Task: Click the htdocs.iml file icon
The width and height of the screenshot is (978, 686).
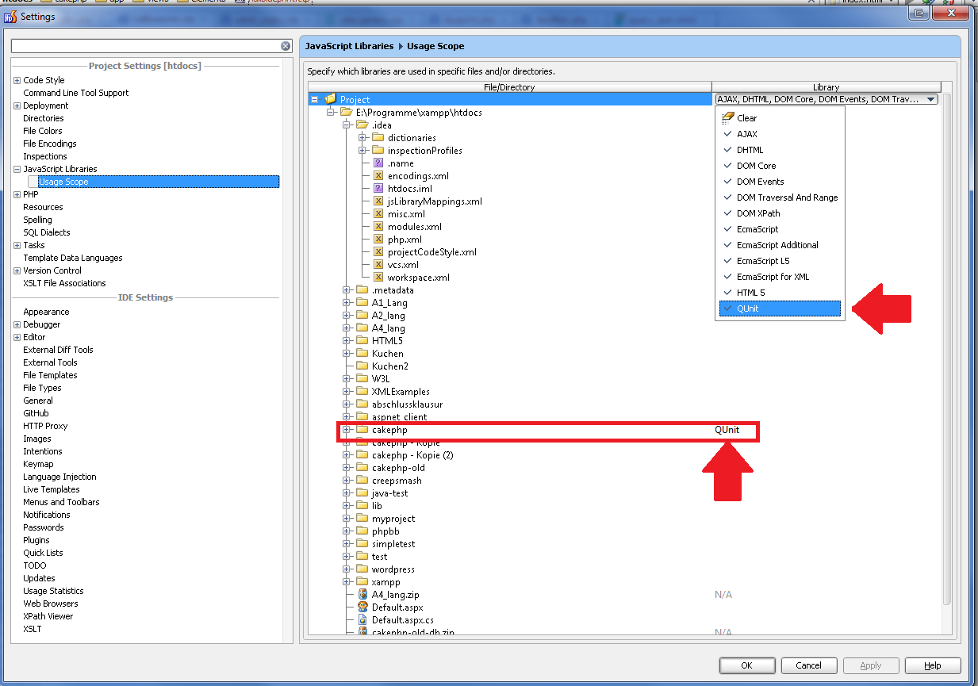Action: pyautogui.click(x=378, y=188)
